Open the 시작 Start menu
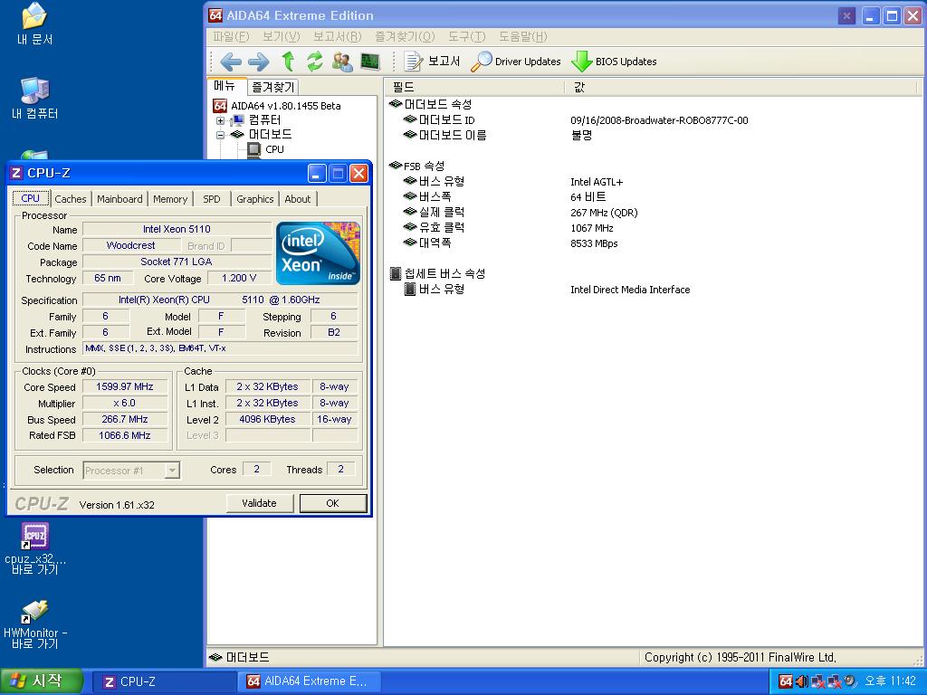Viewport: 927px width, 695px height. point(42,681)
